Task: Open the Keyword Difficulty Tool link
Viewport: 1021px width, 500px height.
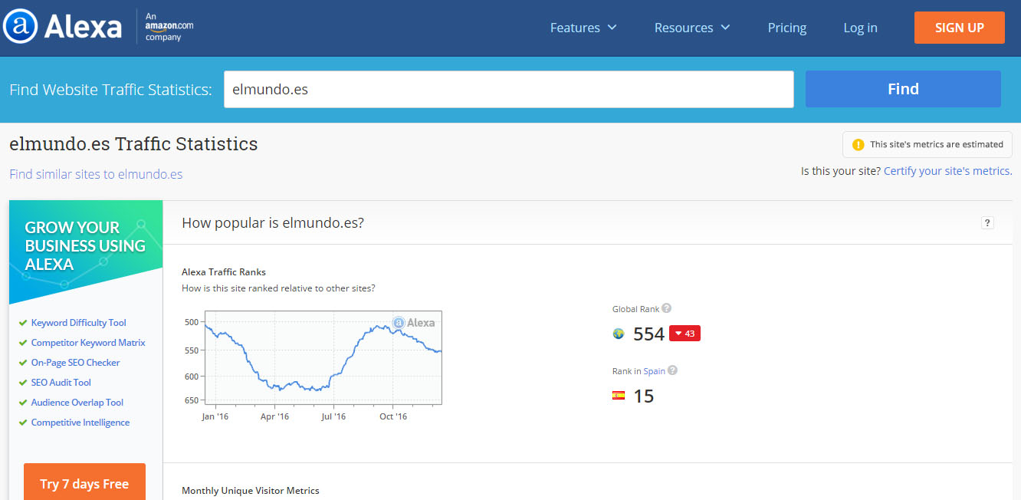Action: click(78, 323)
